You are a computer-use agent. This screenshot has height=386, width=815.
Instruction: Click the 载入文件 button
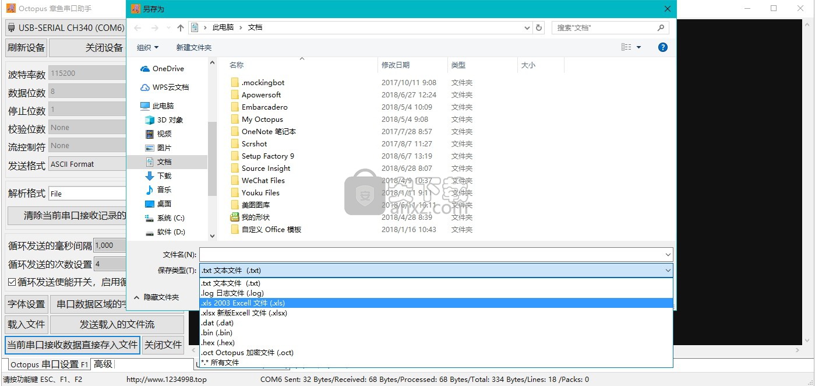point(26,325)
